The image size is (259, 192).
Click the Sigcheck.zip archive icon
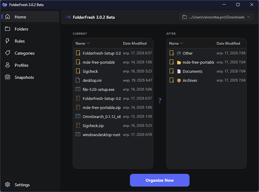click(78, 125)
